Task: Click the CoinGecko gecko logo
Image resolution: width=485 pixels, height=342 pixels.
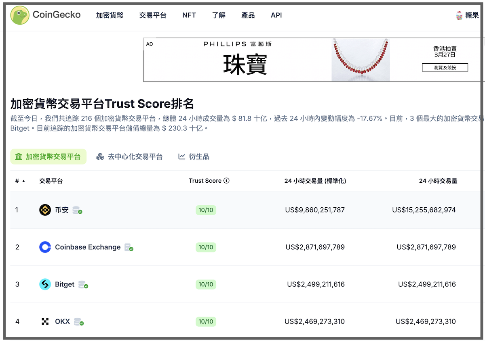Action: [20, 15]
